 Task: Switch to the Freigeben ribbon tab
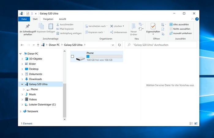(48, 19)
